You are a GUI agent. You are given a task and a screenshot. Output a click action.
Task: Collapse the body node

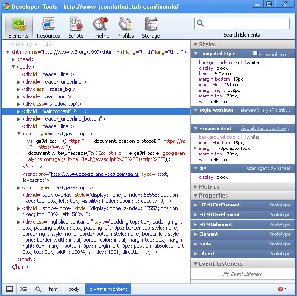point(13,67)
